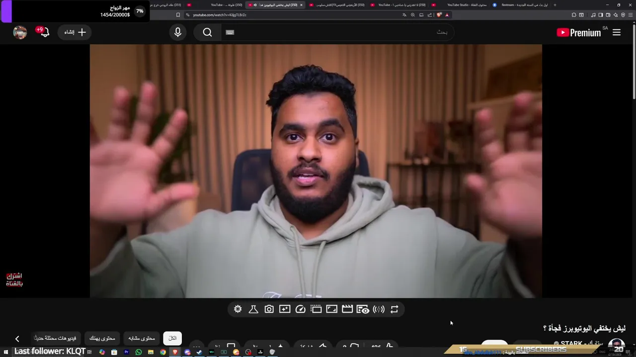Click the address bar URL youtube.com/watch
The height and width of the screenshot is (357, 636).
[x=220, y=15]
